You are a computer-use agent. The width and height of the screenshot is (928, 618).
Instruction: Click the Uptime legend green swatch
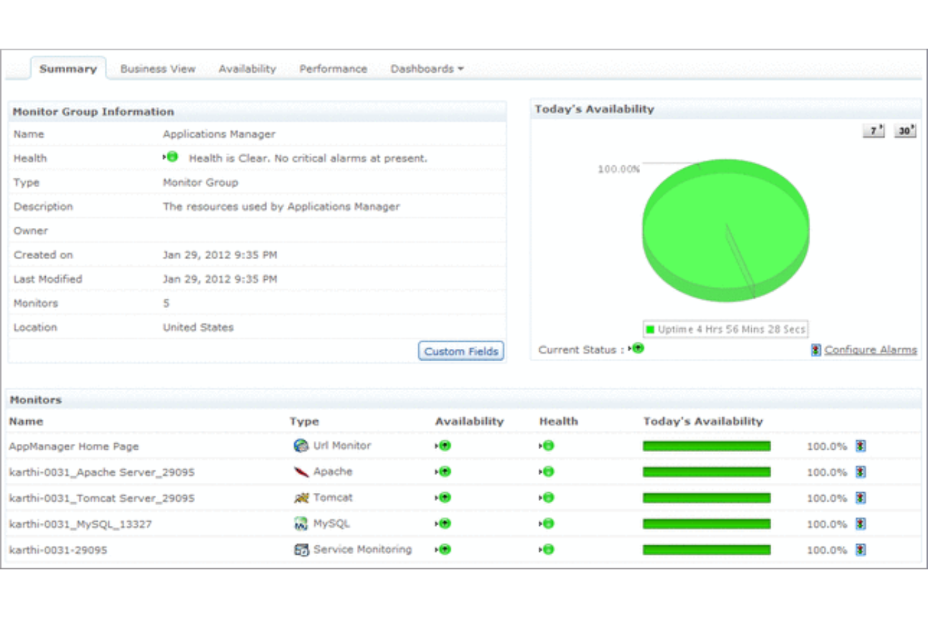pyautogui.click(x=650, y=329)
